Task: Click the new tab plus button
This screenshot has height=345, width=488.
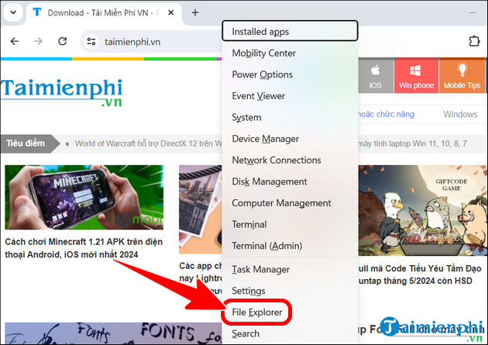Action: 195,12
